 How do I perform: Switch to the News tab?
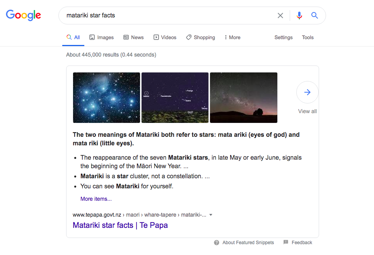coord(133,38)
